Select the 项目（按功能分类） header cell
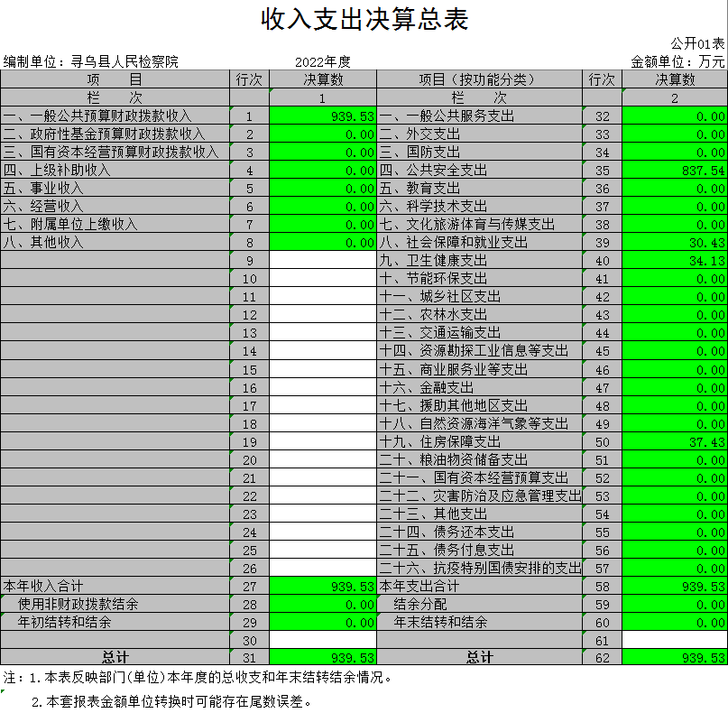This screenshot has height=713, width=728. click(x=480, y=79)
